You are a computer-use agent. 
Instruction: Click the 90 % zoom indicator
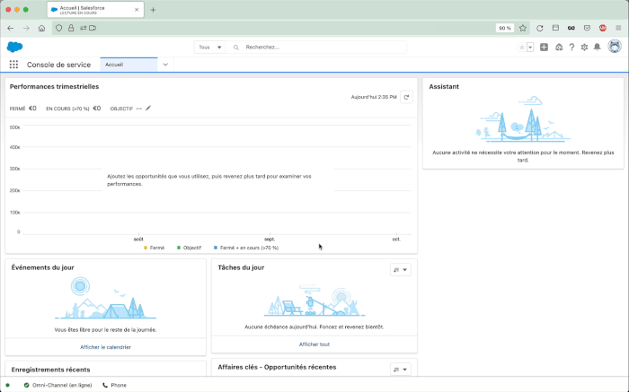[505, 28]
